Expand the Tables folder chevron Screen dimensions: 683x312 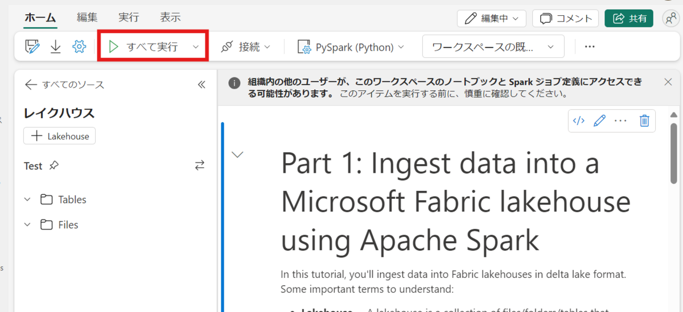point(27,199)
